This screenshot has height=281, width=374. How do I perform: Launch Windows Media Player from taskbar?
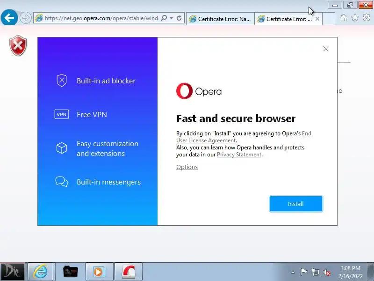pyautogui.click(x=99, y=272)
